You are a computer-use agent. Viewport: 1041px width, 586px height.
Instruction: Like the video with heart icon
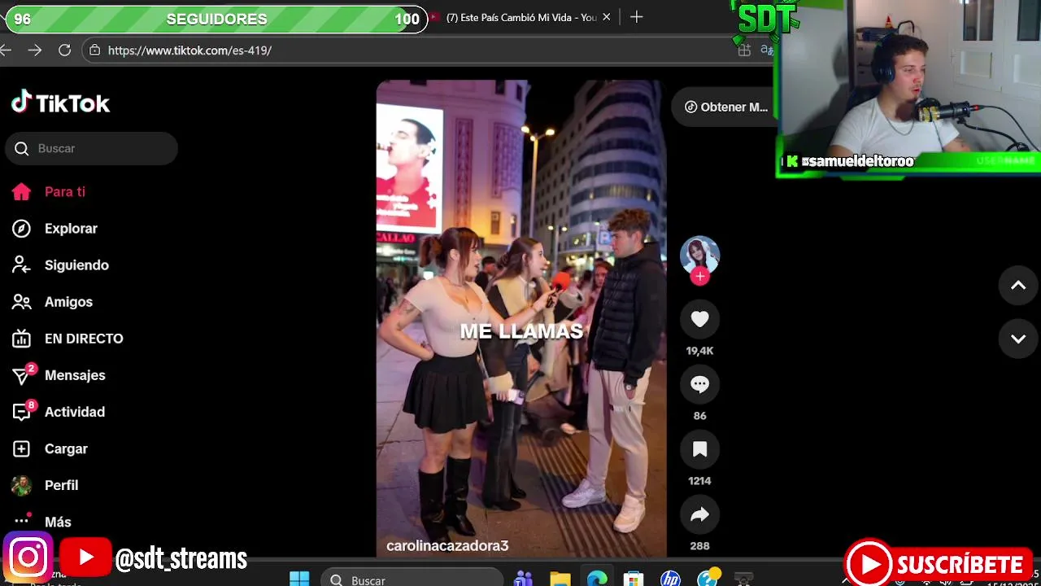click(x=699, y=319)
